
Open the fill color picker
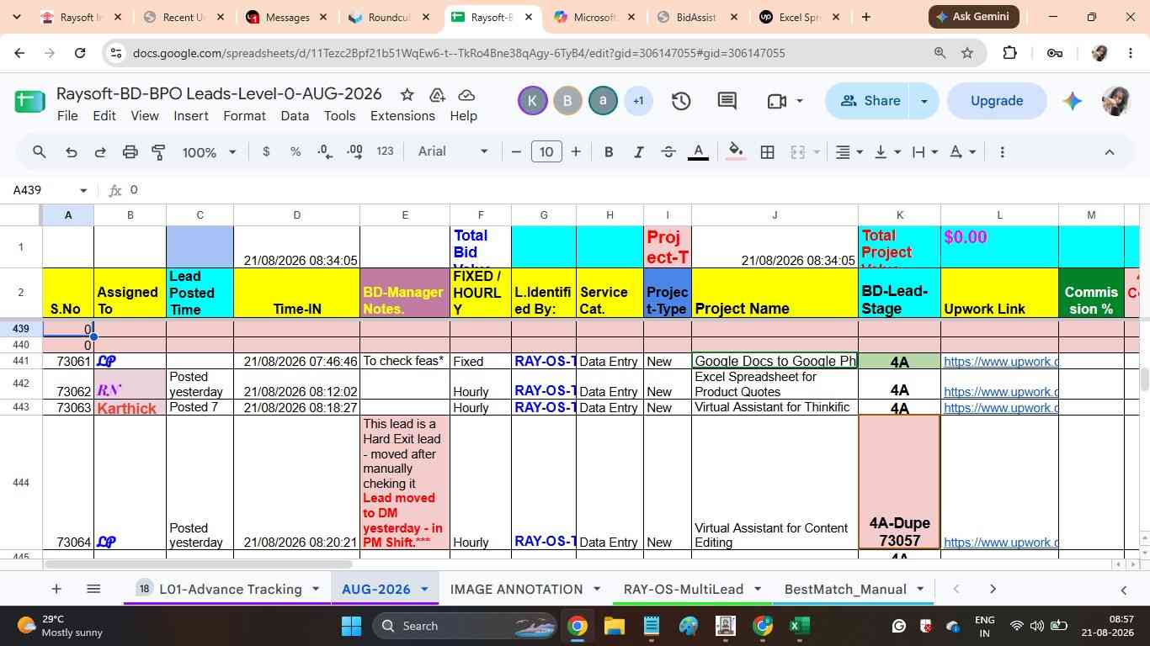[x=735, y=152]
